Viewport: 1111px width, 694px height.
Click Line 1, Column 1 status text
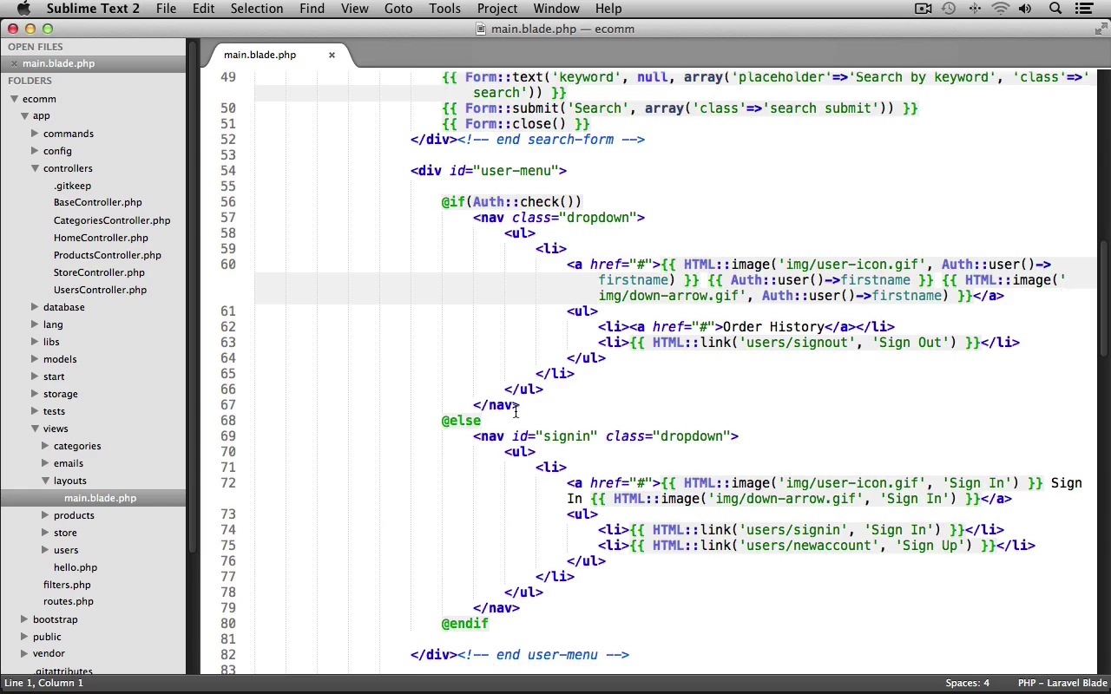(x=43, y=683)
